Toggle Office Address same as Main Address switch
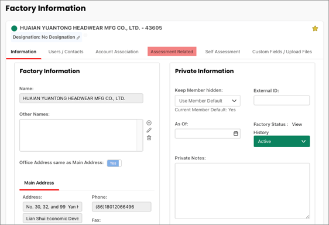This screenshot has height=225, width=329. (x=114, y=163)
